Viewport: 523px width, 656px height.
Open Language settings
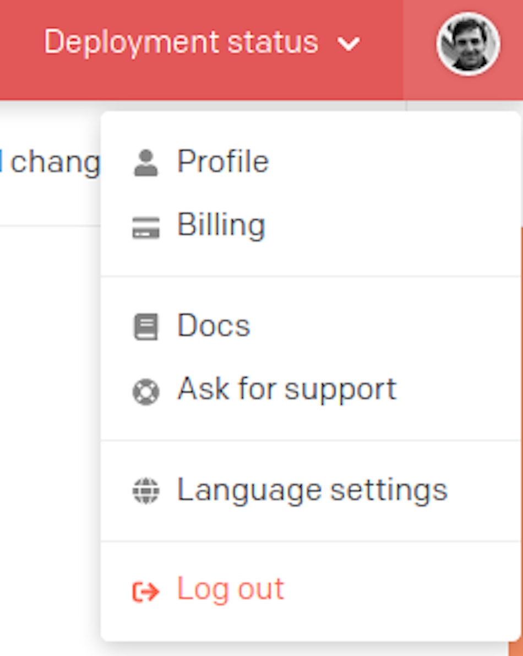(x=312, y=488)
